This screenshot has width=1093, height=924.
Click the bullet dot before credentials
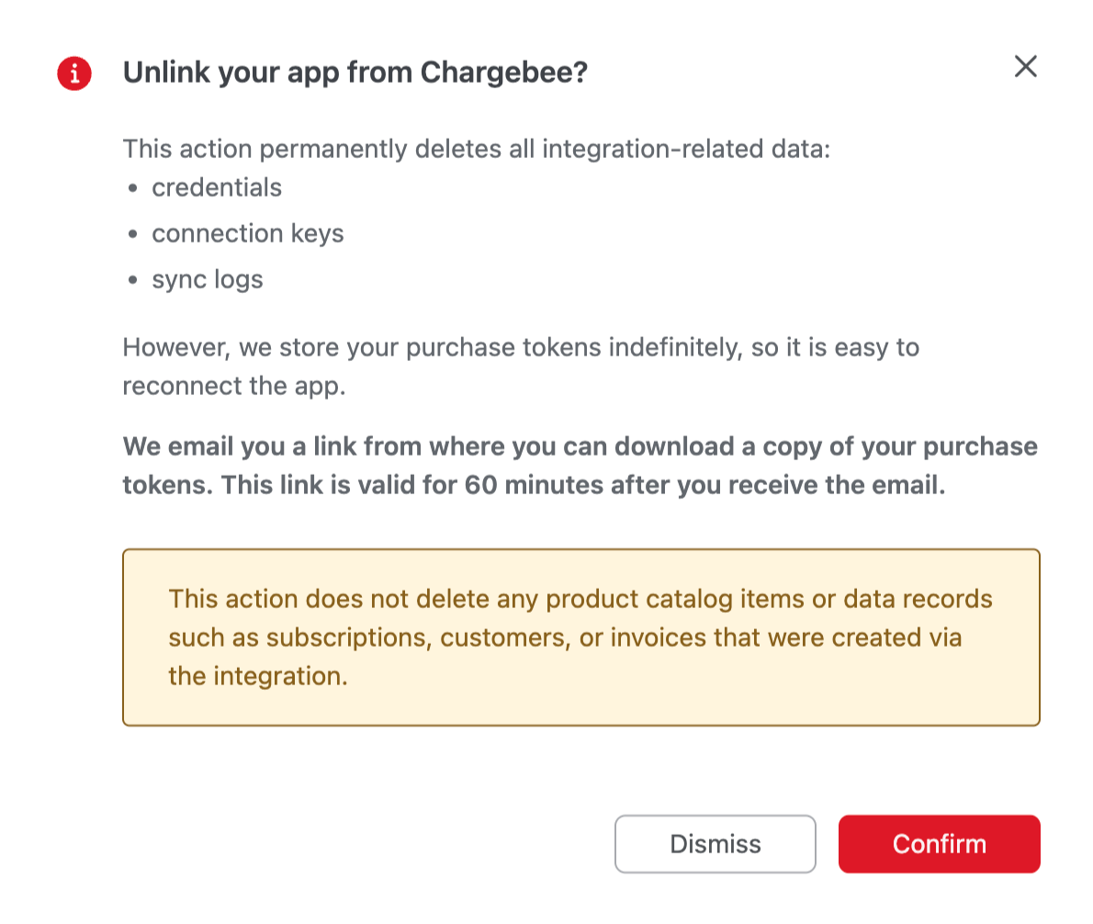click(133, 189)
